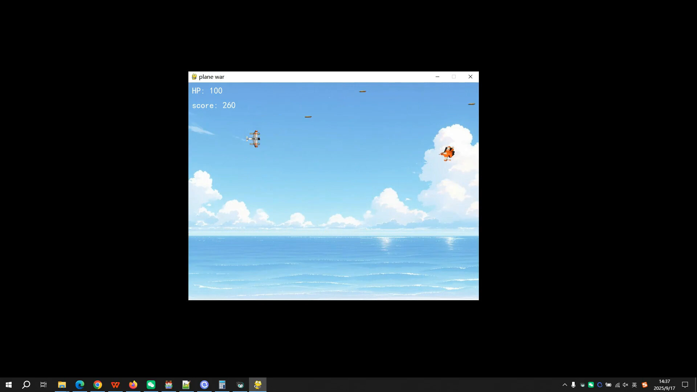This screenshot has height=392, width=697.
Task: Toggle the 英 input language indicator
Action: (x=635, y=385)
